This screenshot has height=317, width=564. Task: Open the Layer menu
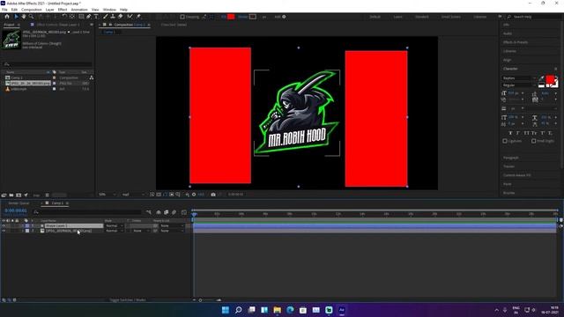click(x=50, y=10)
